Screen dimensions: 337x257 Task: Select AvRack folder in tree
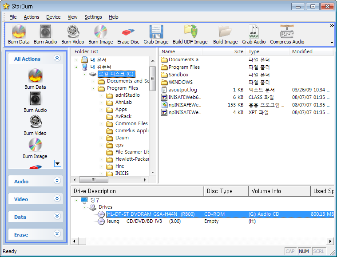point(119,116)
